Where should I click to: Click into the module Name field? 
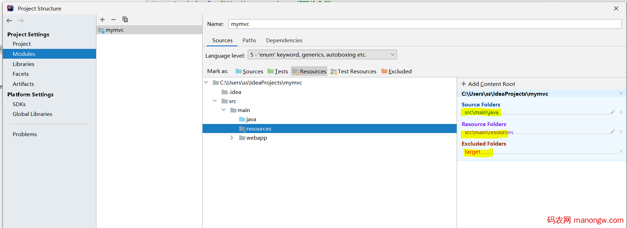[x=425, y=24]
